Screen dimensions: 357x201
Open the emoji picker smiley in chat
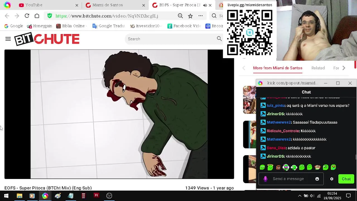tap(317, 179)
